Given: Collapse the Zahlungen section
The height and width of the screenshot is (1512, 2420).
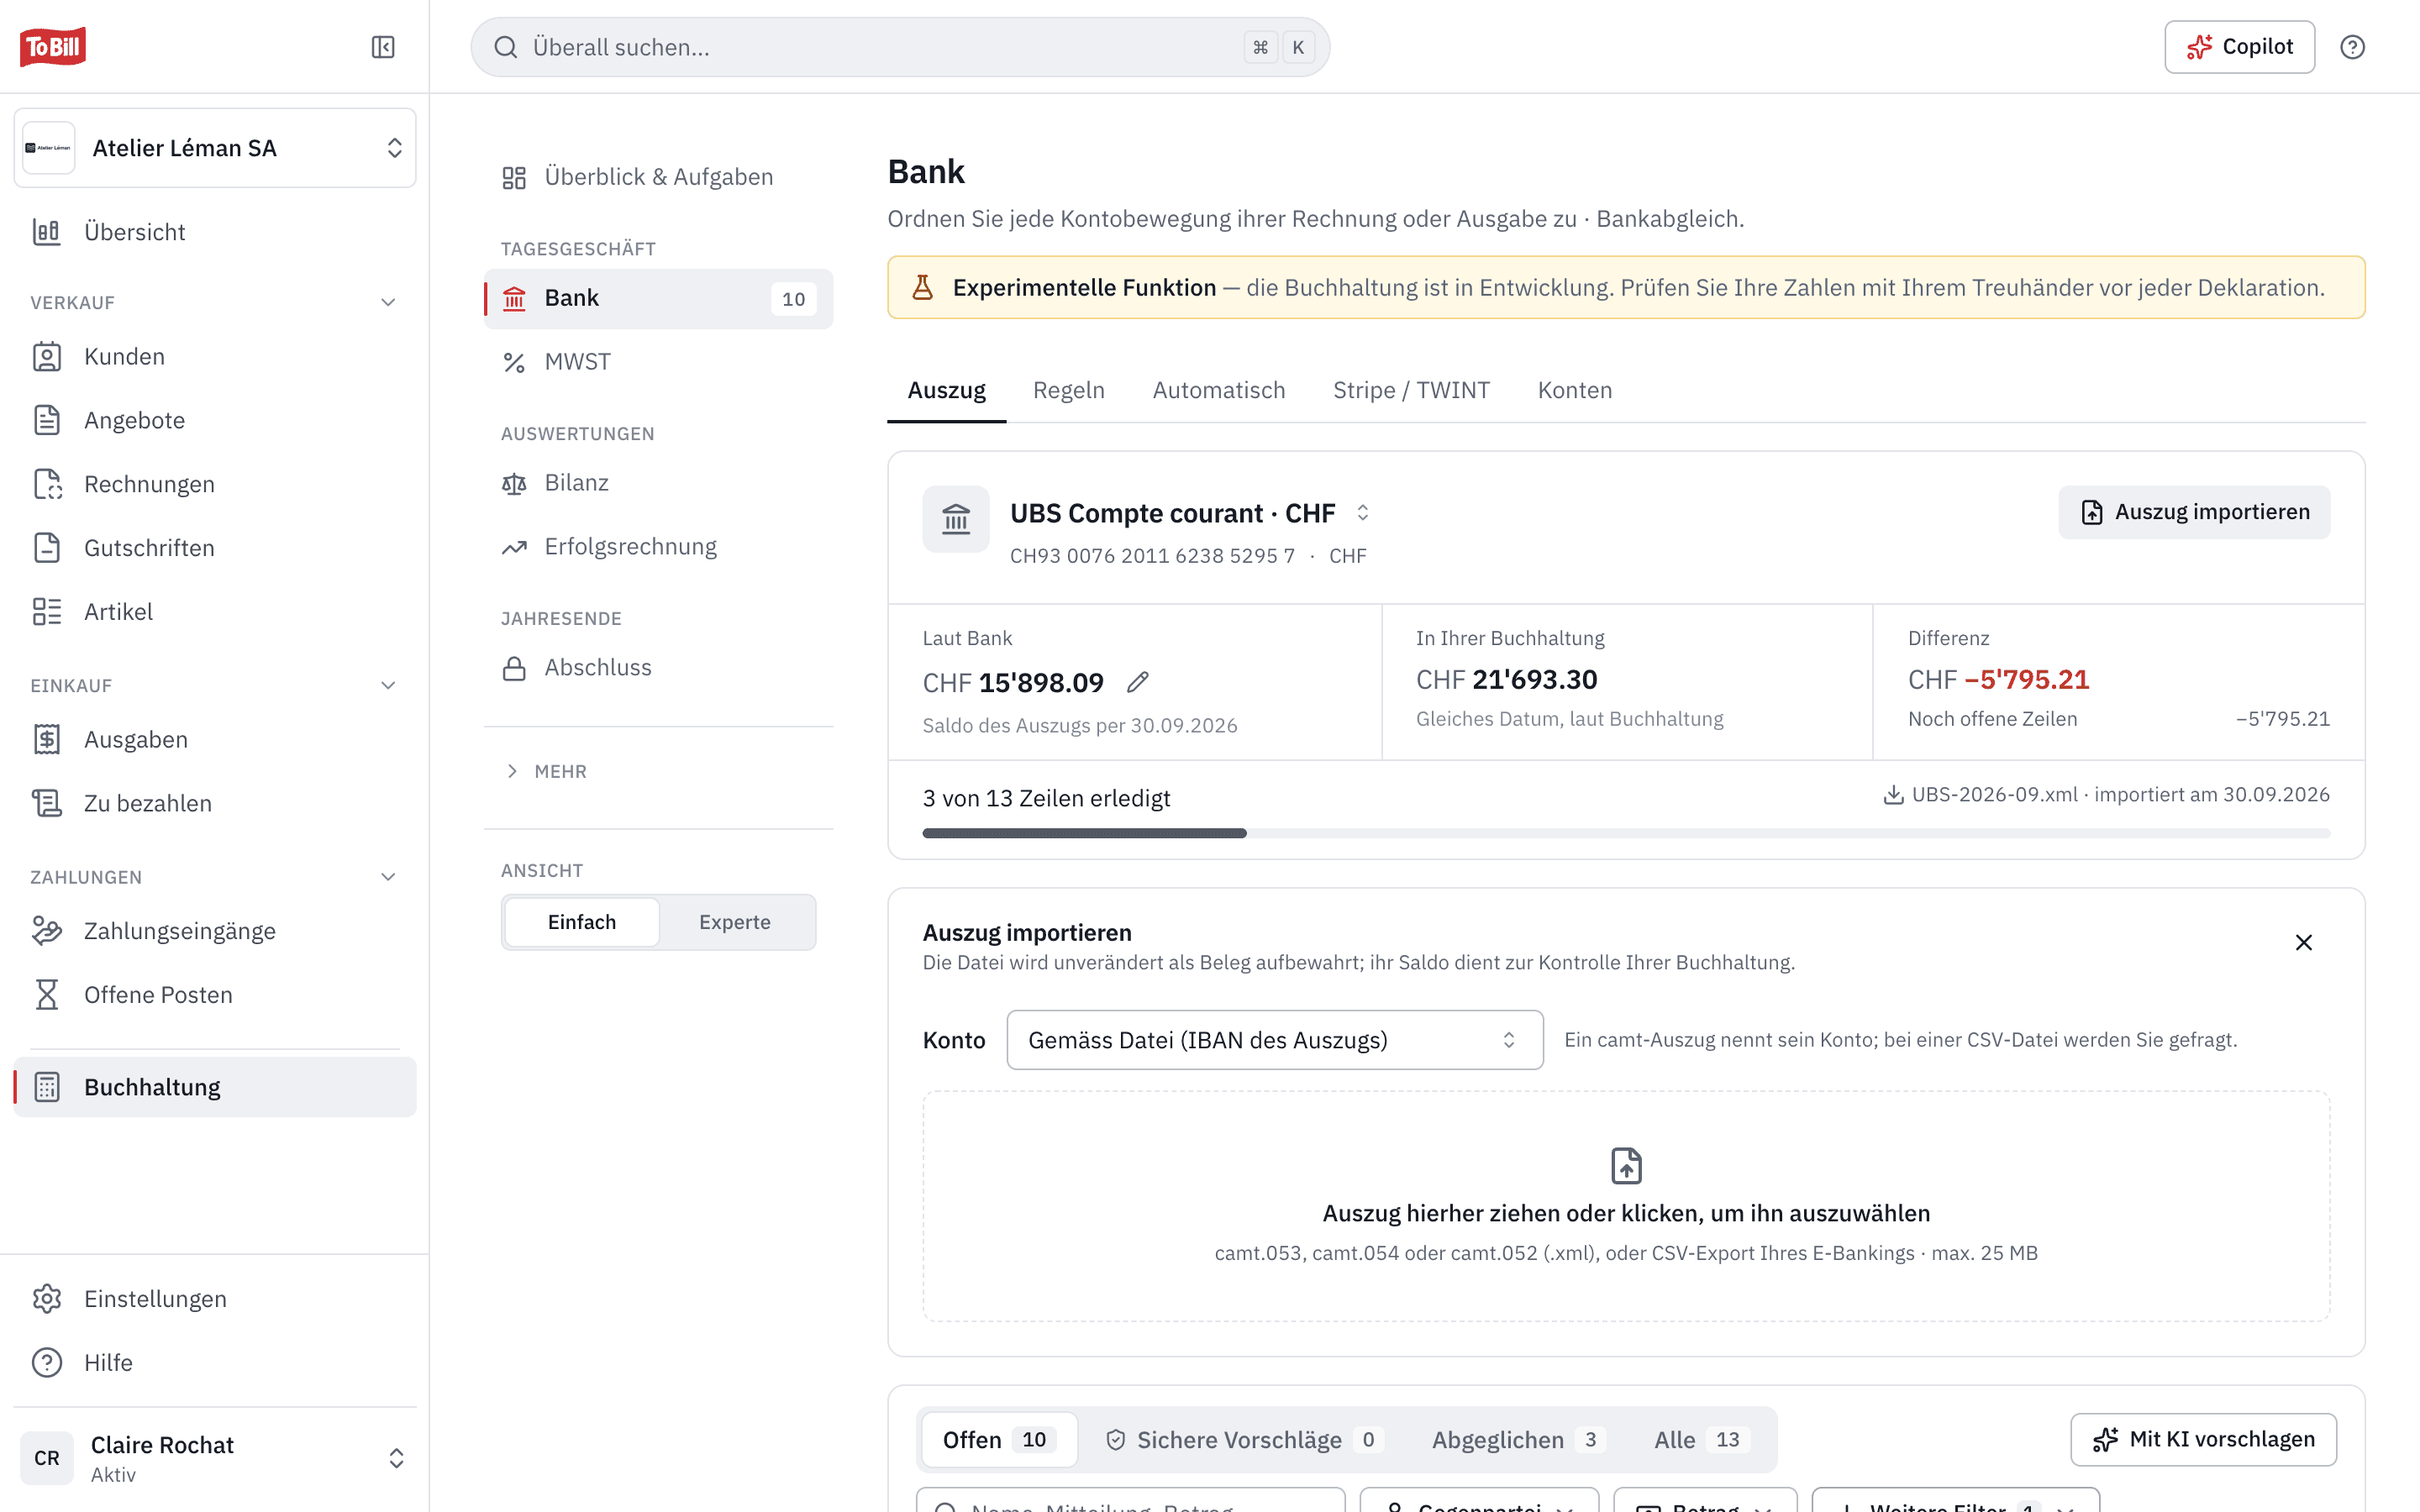Looking at the screenshot, I should point(388,877).
